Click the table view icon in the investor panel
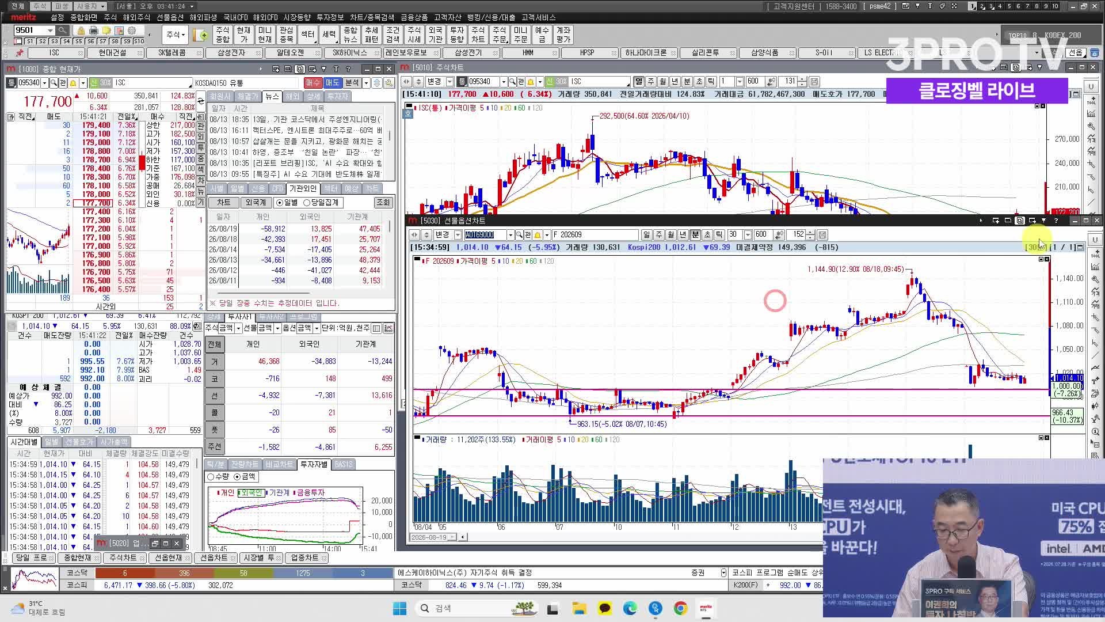This screenshot has height=622, width=1105. [x=376, y=328]
